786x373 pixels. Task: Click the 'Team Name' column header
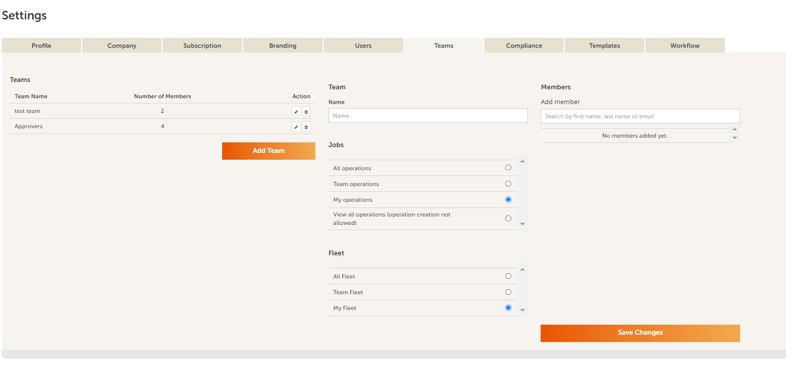tap(31, 97)
